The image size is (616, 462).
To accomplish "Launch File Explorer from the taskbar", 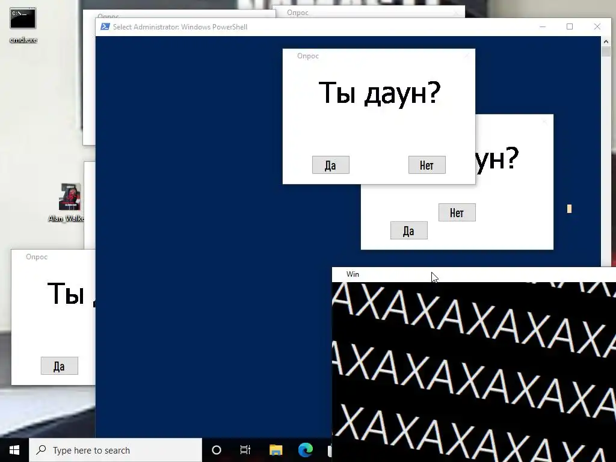I will point(276,450).
